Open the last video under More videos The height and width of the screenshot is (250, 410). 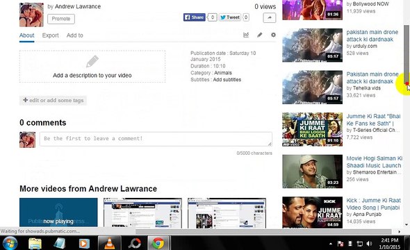(227, 213)
